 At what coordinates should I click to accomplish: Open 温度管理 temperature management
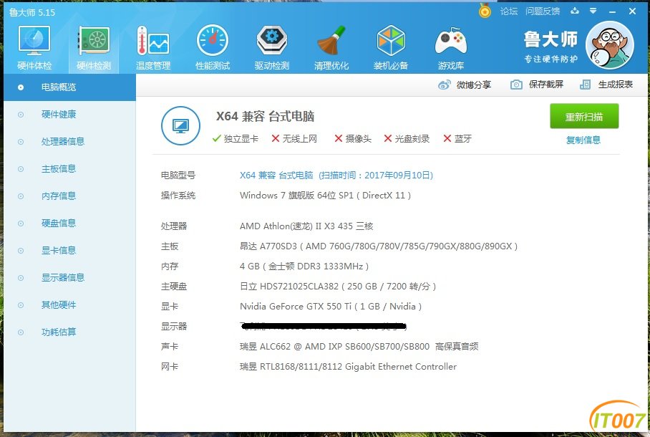(153, 47)
